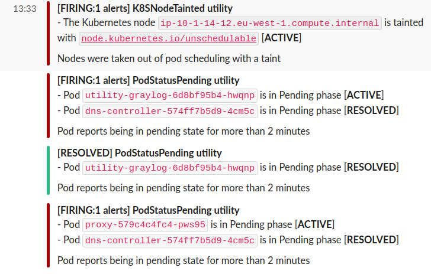Click utility-graylog pod name in the green-bar alert
The image size is (431, 274).
tap(169, 167)
